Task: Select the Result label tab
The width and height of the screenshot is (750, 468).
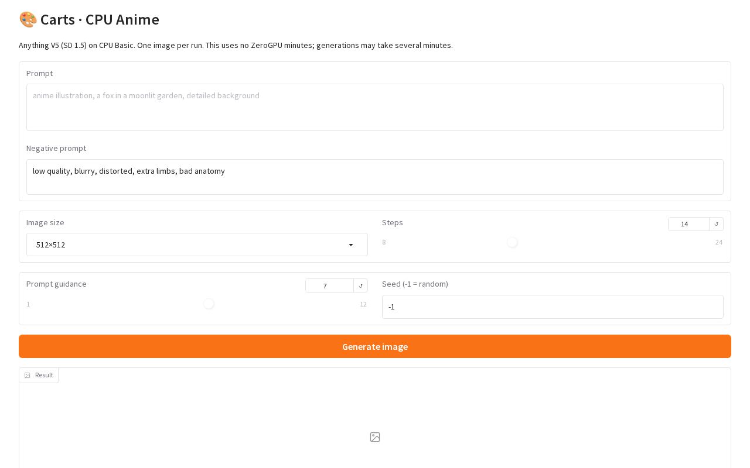Action: click(x=39, y=375)
